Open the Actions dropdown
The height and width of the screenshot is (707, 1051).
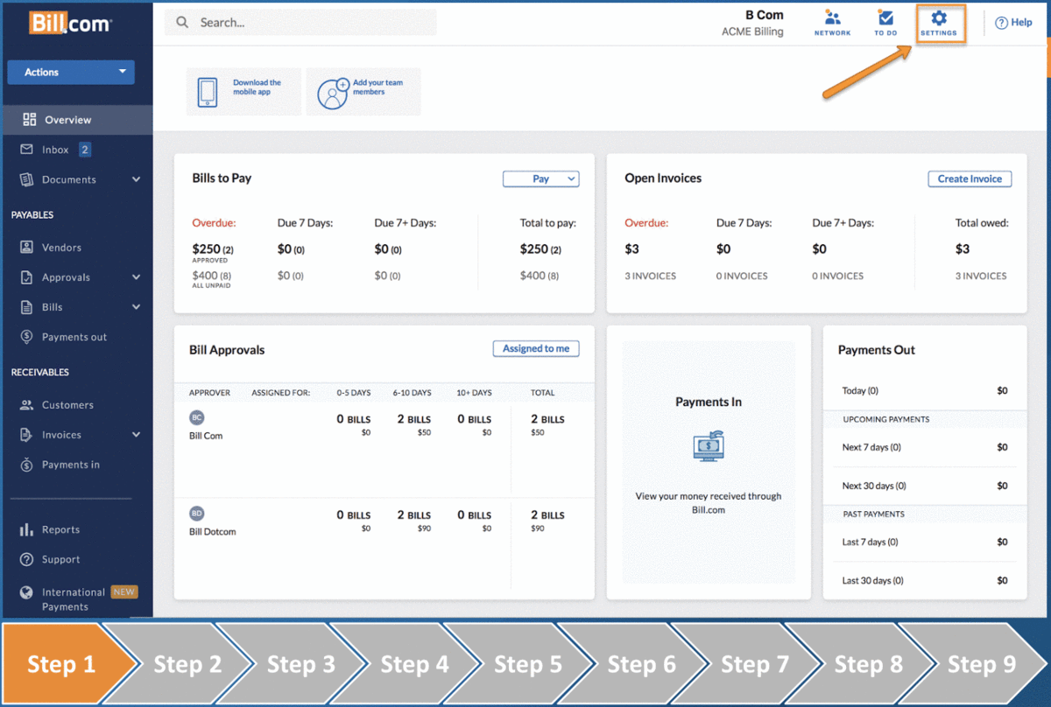coord(71,72)
